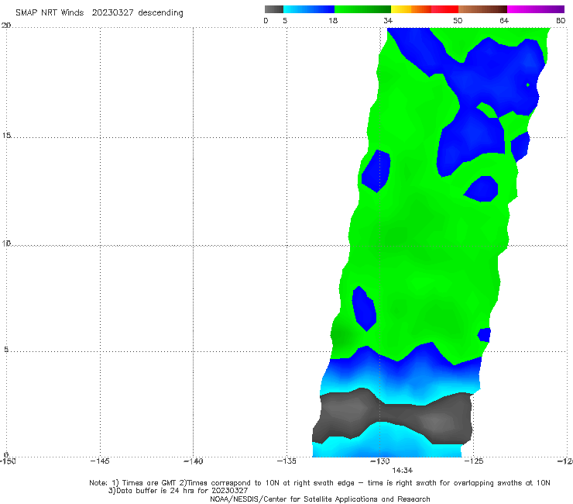This screenshot has height=504, width=573.
Task: Click the 'Times are GMT' note line
Action: [320, 483]
